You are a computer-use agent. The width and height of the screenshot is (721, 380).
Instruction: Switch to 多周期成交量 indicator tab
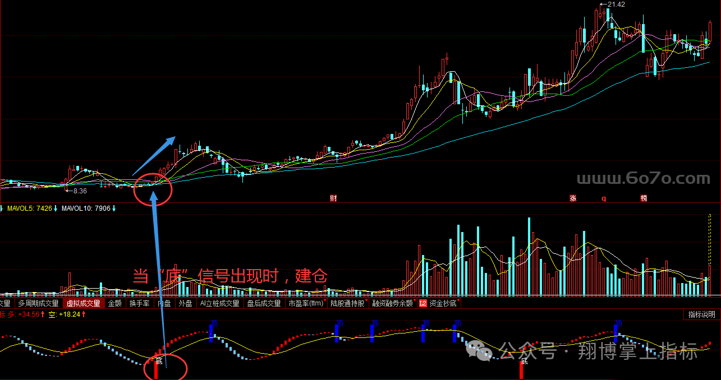tap(38, 303)
